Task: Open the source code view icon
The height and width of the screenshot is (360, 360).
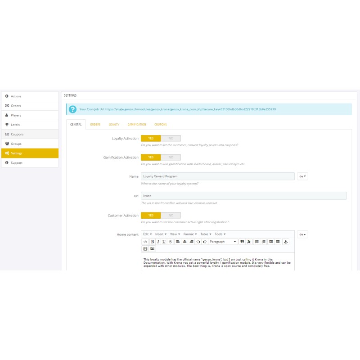Action: (145, 242)
